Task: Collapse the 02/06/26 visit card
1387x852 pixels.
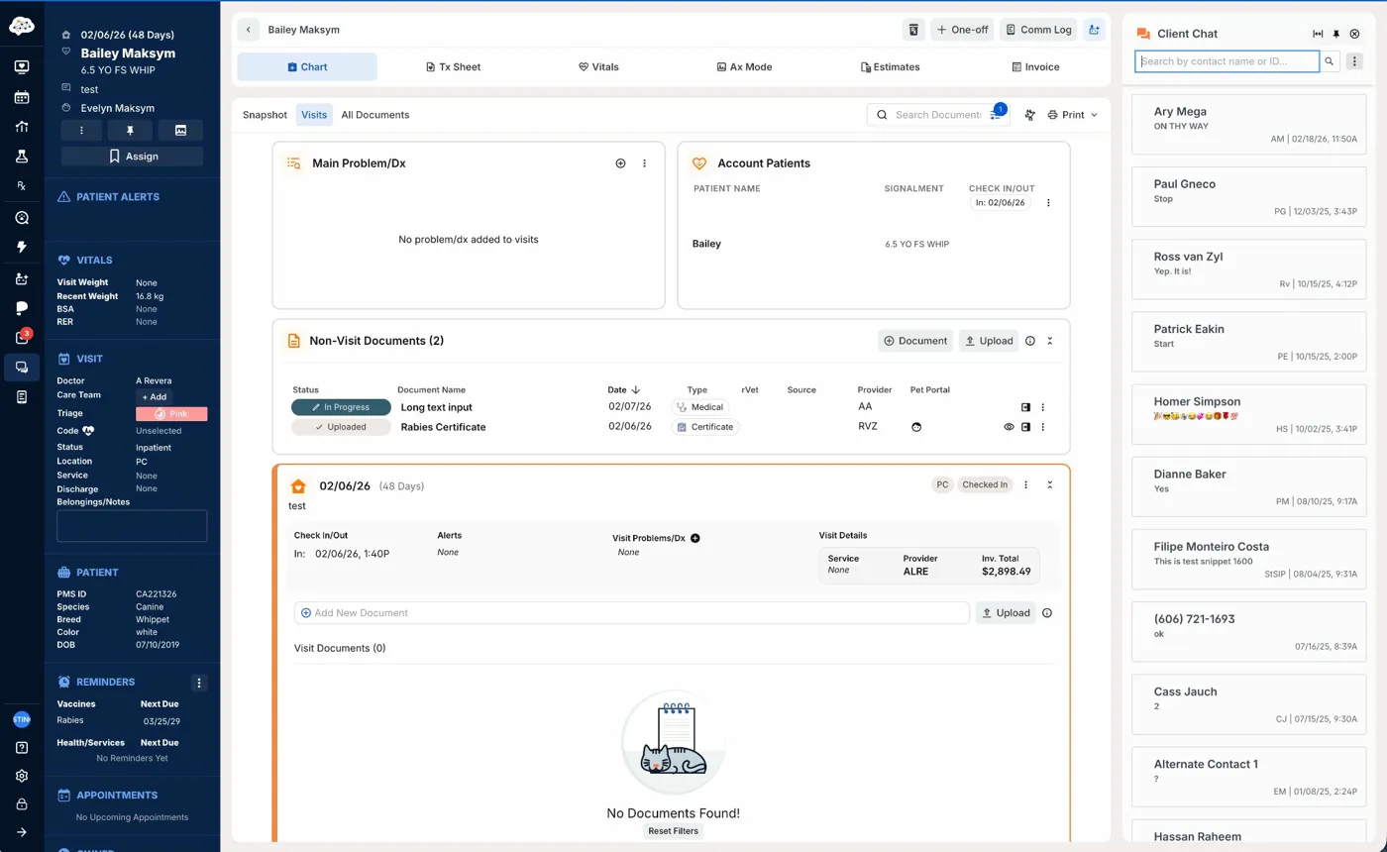Action: [1050, 485]
